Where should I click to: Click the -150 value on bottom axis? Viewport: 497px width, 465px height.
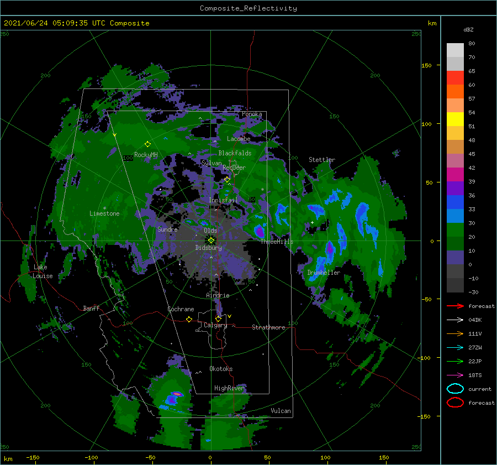coord(33,457)
